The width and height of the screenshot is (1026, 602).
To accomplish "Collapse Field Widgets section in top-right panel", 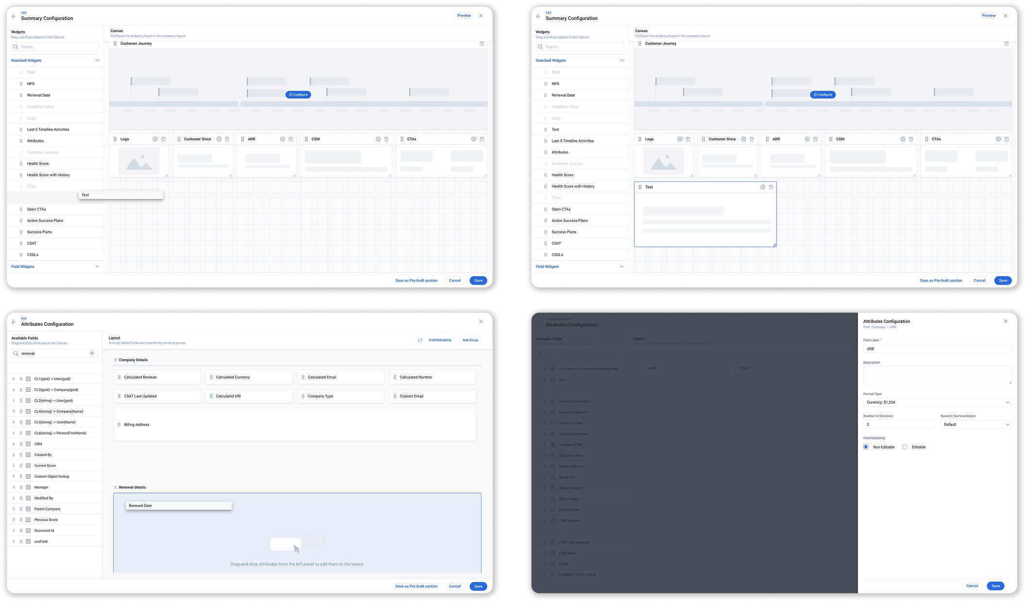I will pyautogui.click(x=622, y=267).
